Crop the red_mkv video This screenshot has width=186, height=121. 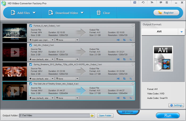click(124, 59)
